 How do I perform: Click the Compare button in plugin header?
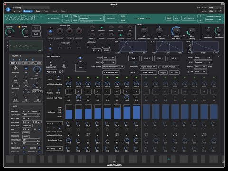(28, 11)
